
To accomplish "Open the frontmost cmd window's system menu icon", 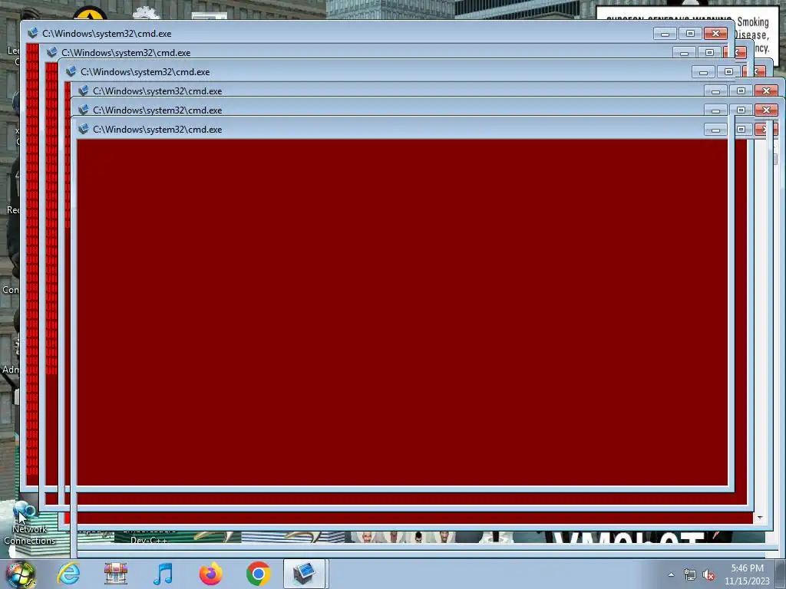I will tap(83, 129).
